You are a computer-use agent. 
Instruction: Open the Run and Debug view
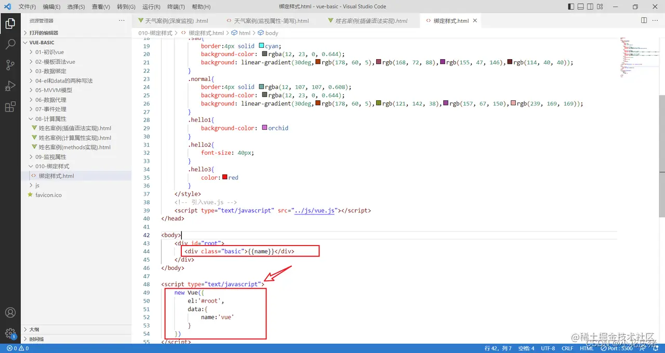(10, 86)
